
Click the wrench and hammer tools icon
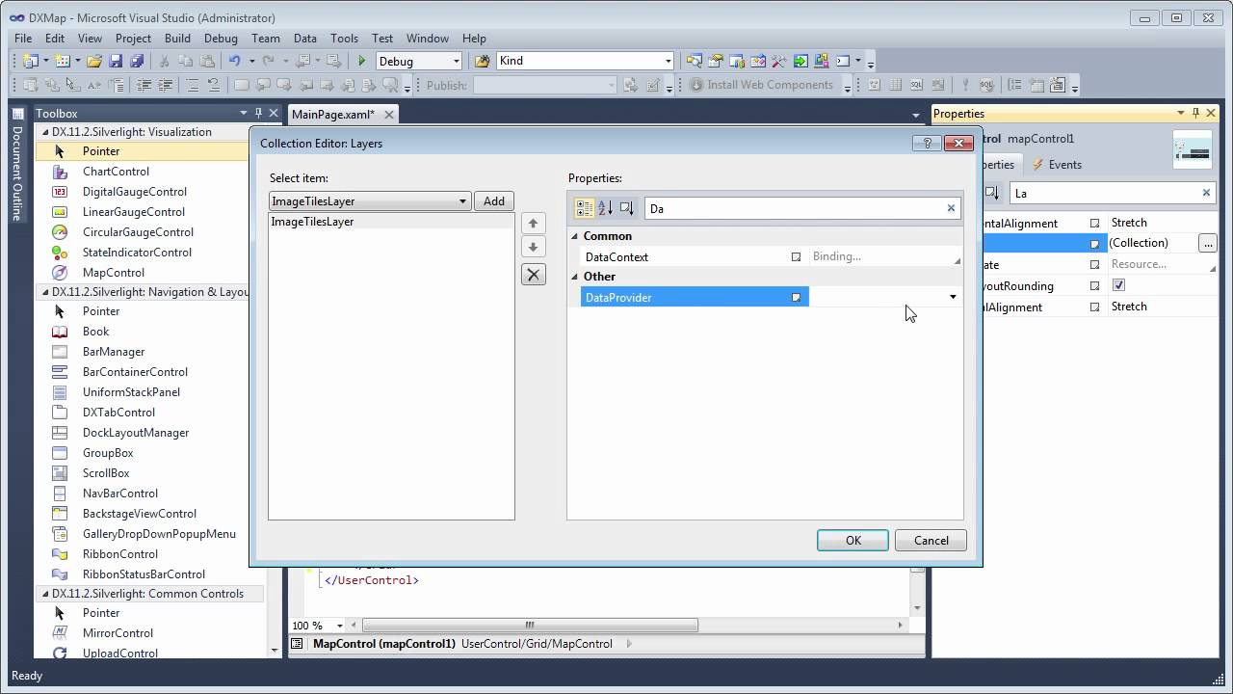[779, 61]
